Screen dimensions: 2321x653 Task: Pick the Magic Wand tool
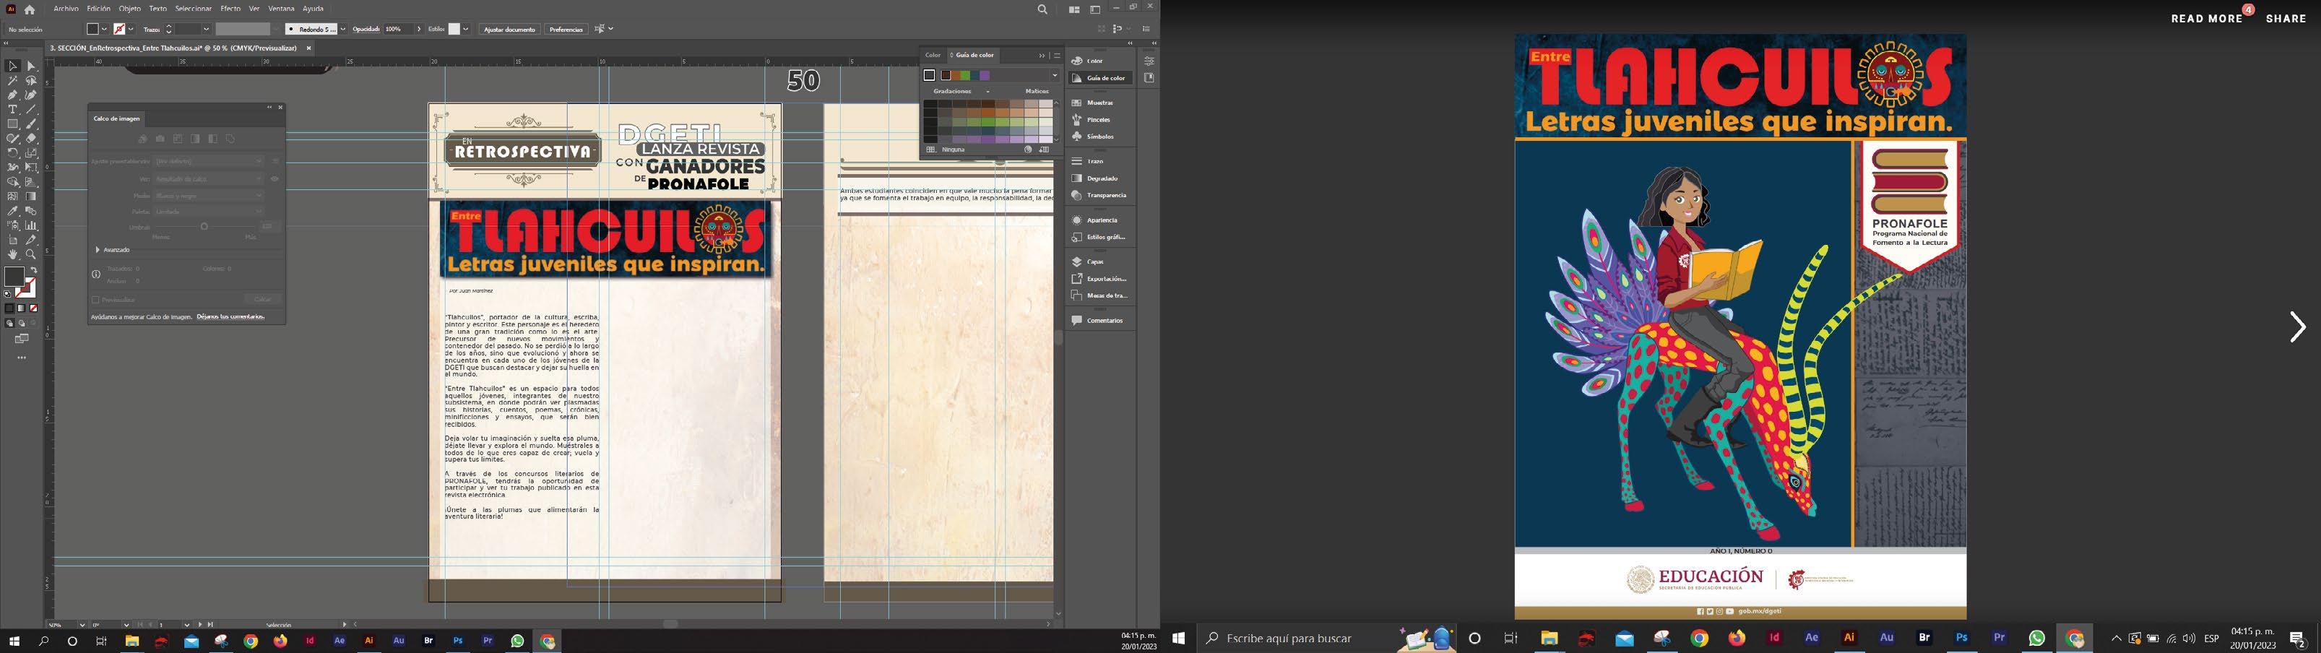12,80
